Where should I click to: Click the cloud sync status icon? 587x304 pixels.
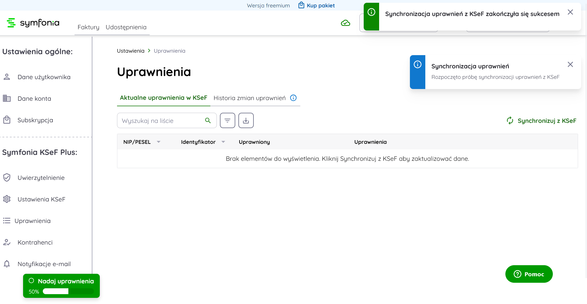point(345,23)
